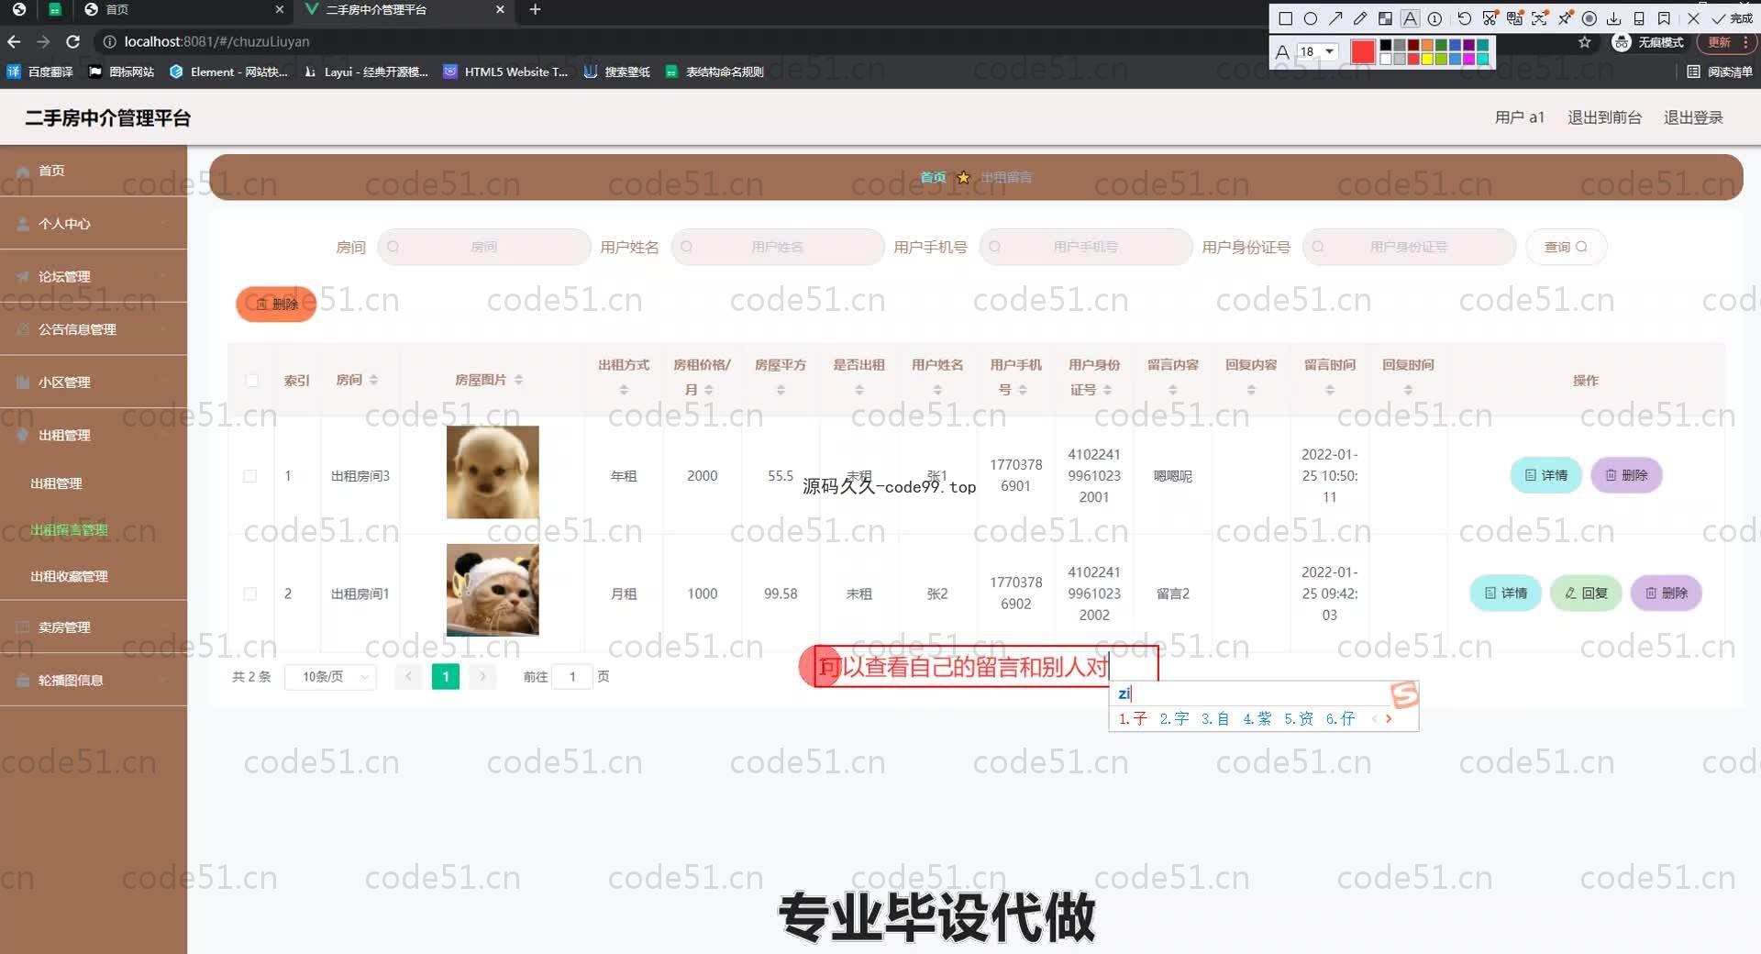Click the bookmark icon in capture toolbar
The height and width of the screenshot is (954, 1761).
click(x=1664, y=18)
